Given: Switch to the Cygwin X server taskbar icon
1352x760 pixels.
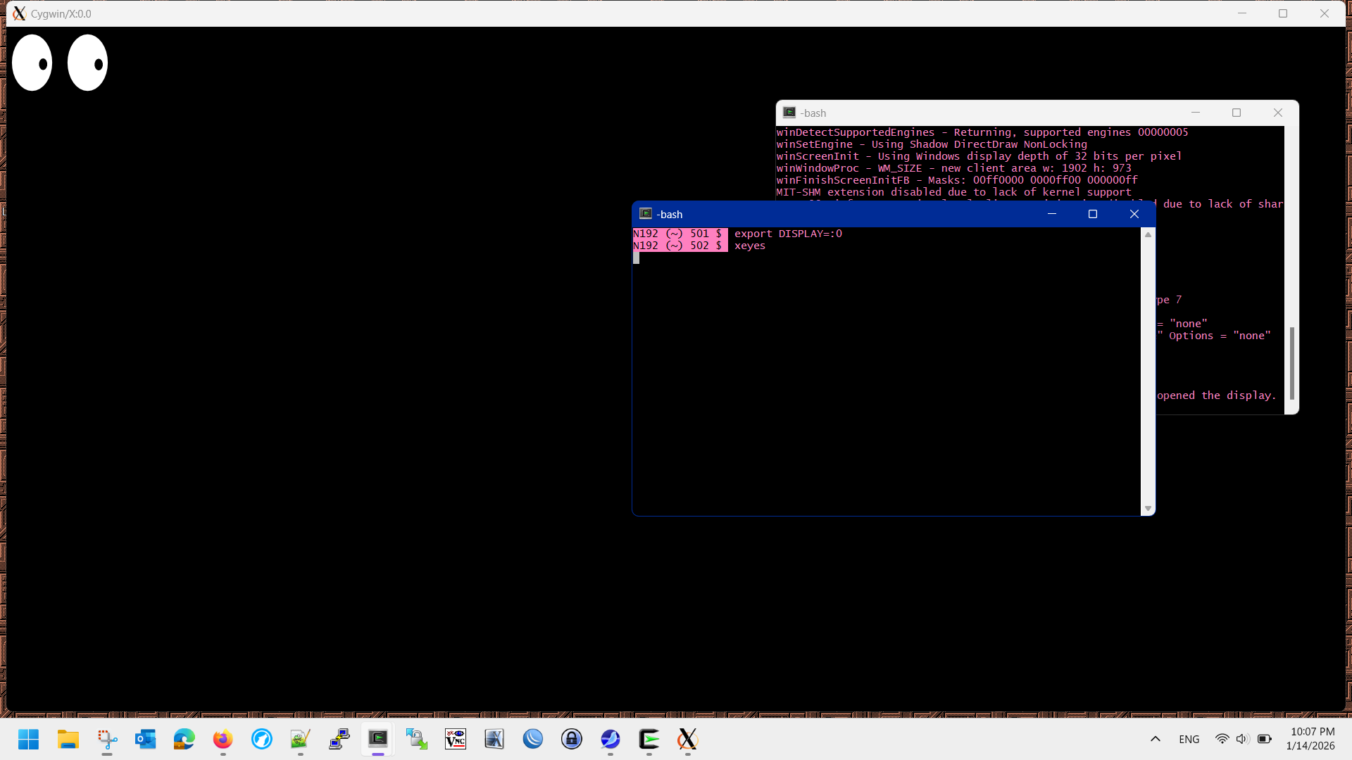Looking at the screenshot, I should pyautogui.click(x=687, y=739).
